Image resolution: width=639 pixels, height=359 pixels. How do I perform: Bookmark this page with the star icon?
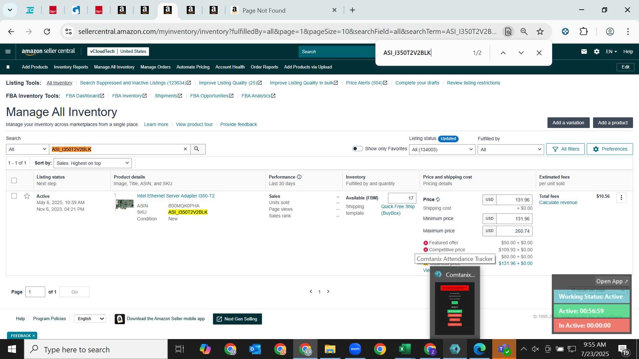point(540,32)
